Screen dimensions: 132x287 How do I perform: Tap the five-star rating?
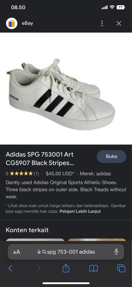(21, 174)
